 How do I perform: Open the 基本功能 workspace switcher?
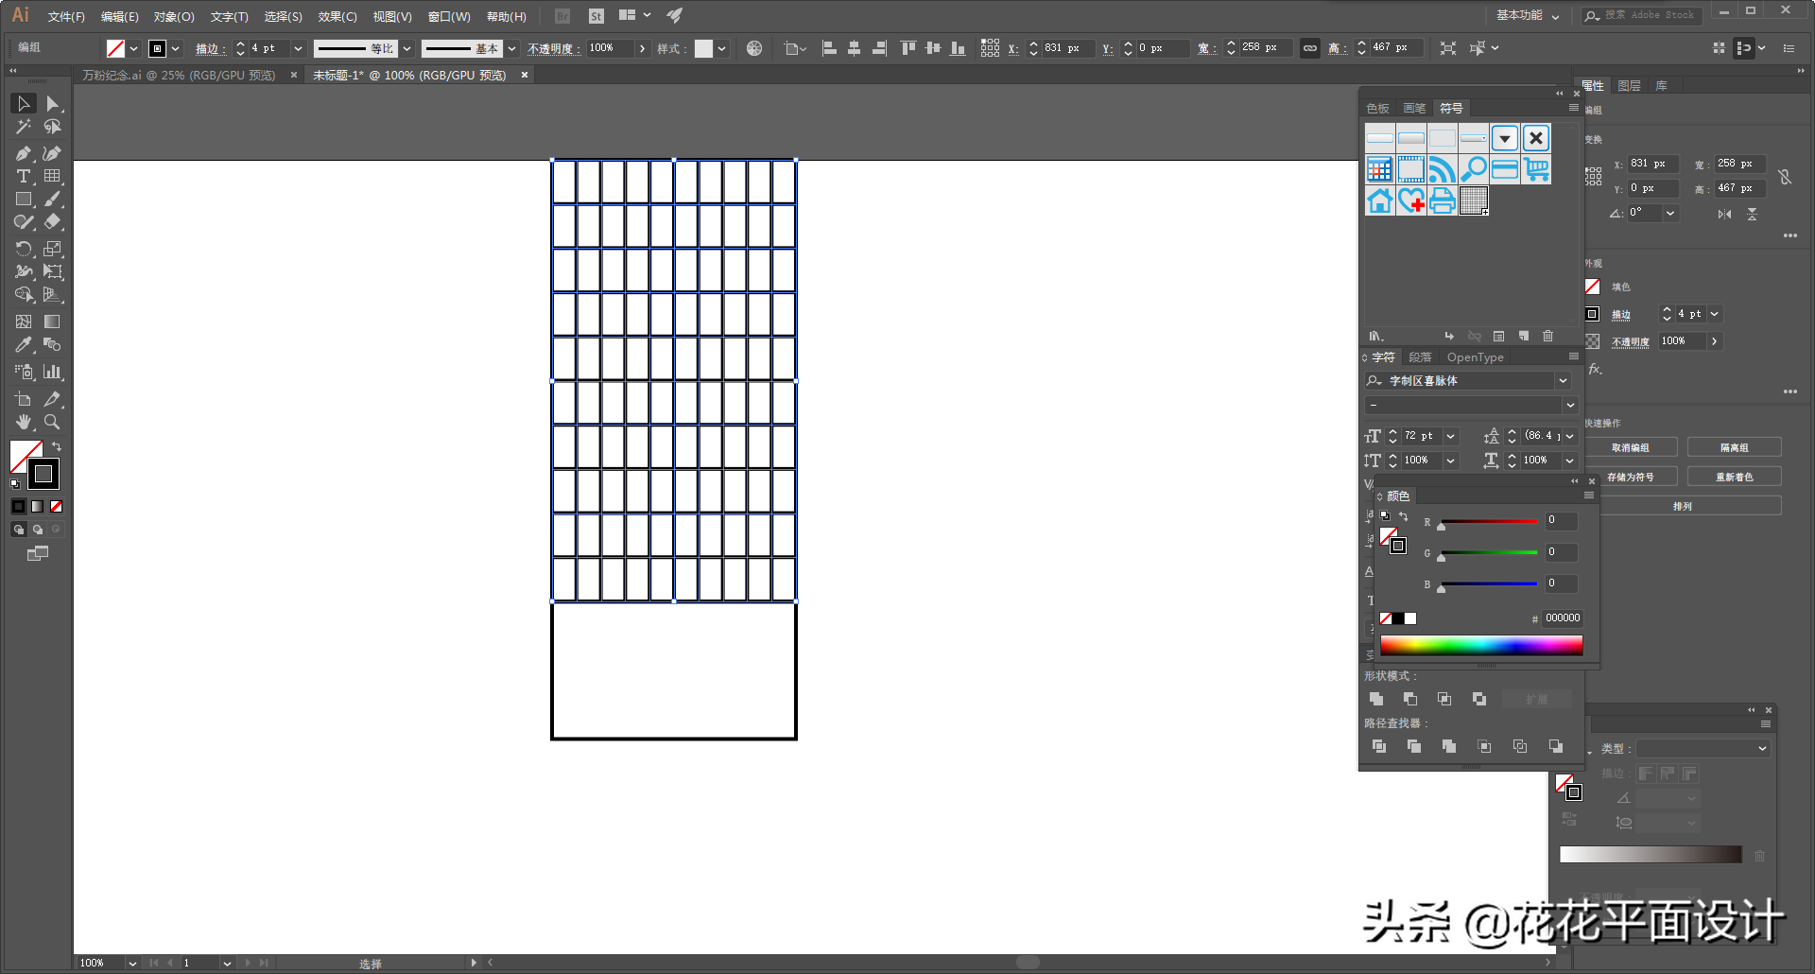click(x=1528, y=15)
